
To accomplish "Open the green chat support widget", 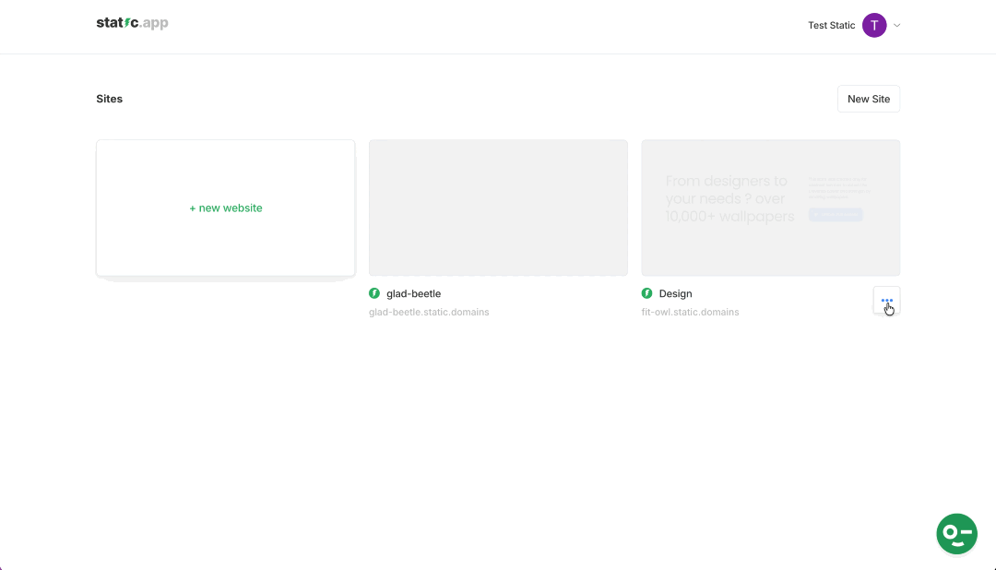I will pyautogui.click(x=956, y=534).
